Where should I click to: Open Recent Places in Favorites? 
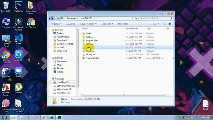point(63,37)
